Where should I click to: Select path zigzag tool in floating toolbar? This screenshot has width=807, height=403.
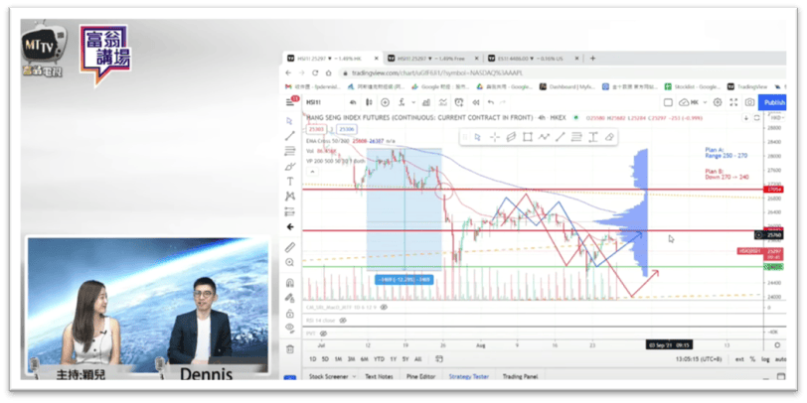point(544,137)
